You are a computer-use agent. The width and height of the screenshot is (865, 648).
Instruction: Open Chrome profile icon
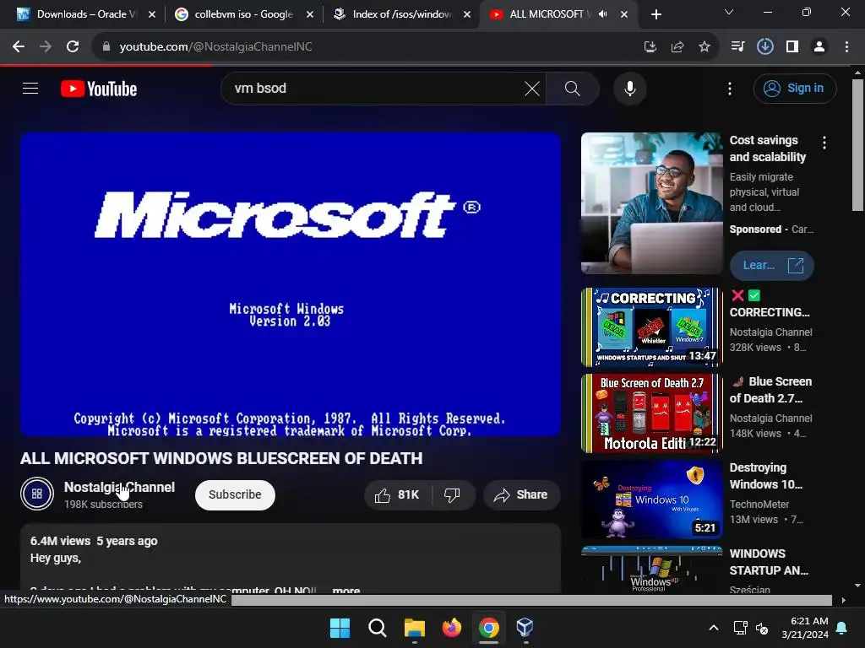point(819,47)
